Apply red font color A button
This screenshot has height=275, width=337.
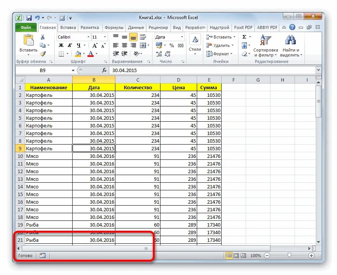coord(91,54)
